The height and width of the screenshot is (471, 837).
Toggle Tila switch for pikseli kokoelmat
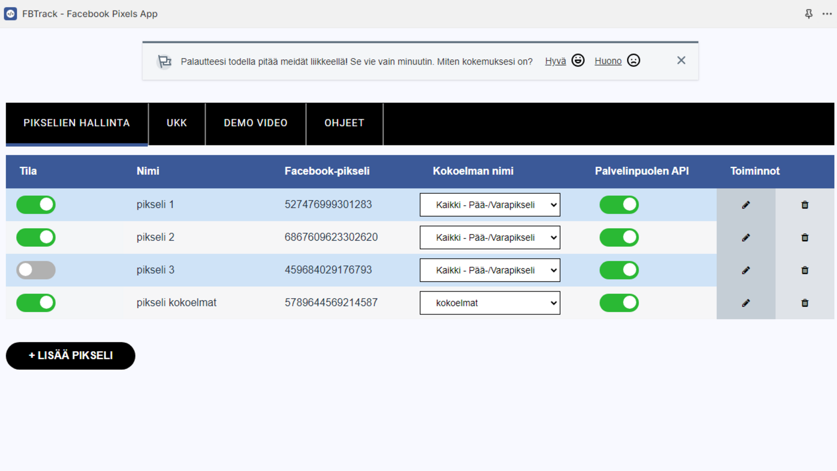(x=36, y=303)
